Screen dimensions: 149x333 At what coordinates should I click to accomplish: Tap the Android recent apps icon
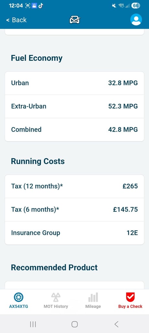[x=33, y=324]
